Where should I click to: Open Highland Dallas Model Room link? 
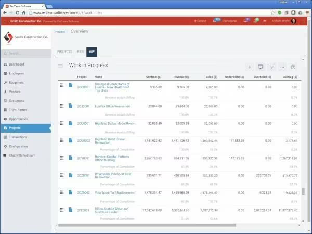114,123
